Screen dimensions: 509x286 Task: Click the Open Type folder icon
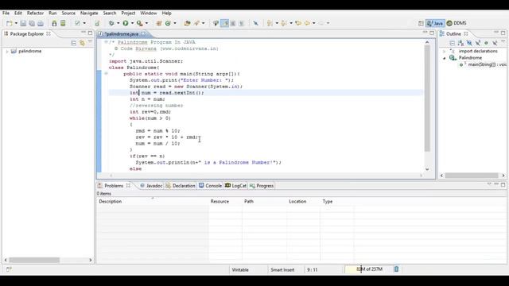(x=187, y=23)
